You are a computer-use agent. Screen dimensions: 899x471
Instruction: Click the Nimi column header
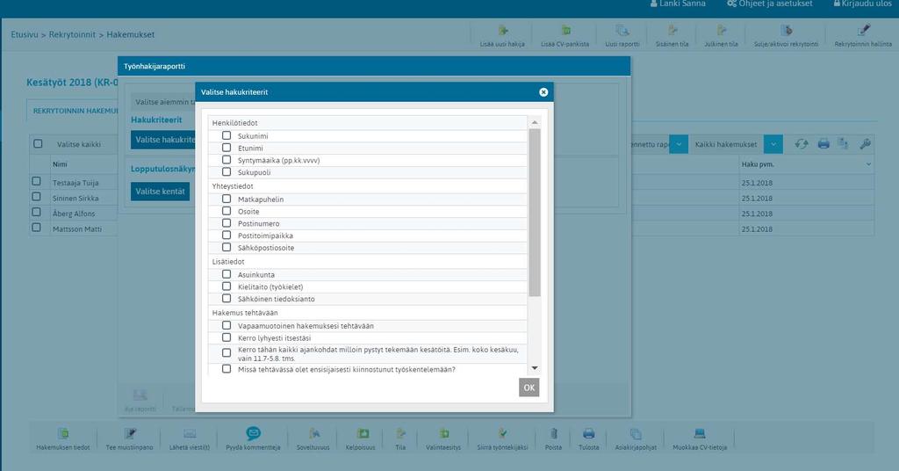(x=60, y=164)
